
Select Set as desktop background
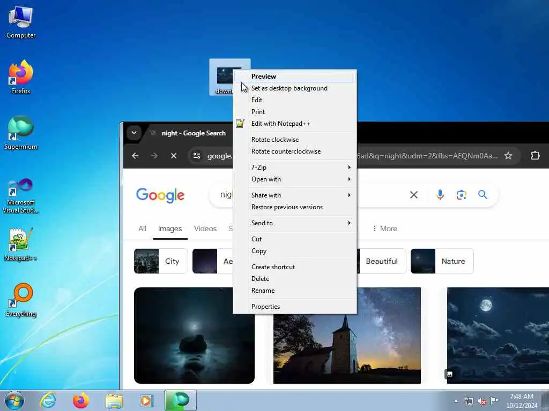coord(295,88)
